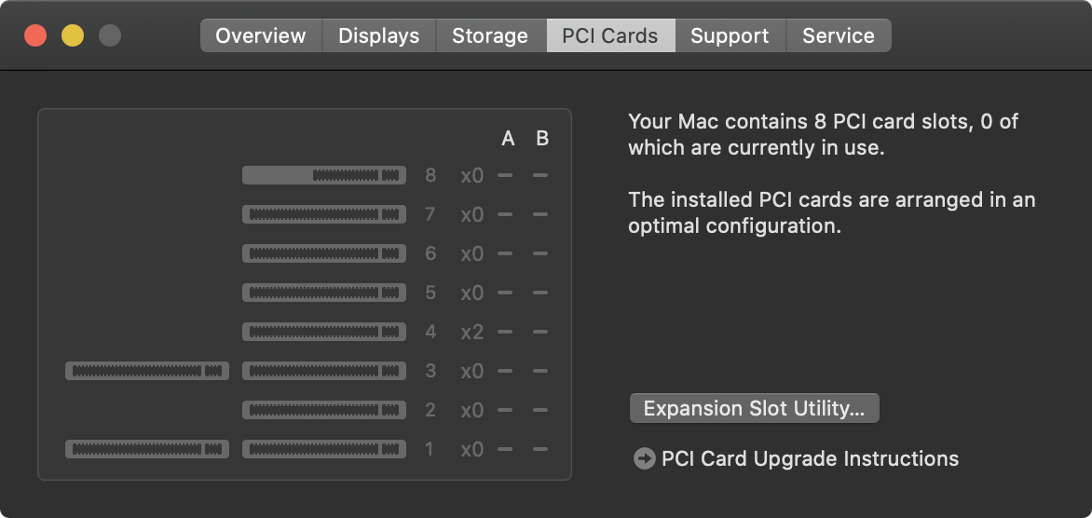Click the arrow icon beside PCI Card Upgrade Instructions
The image size is (1092, 518).
(x=644, y=458)
